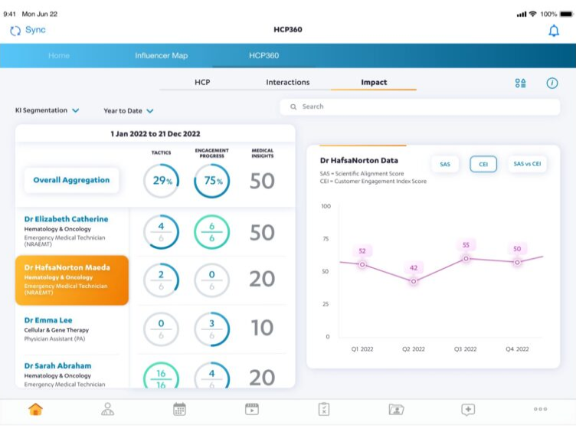Viewport: 576px width, 432px height.
Task: Open the calendar icon in bottom bar
Action: (x=179, y=409)
